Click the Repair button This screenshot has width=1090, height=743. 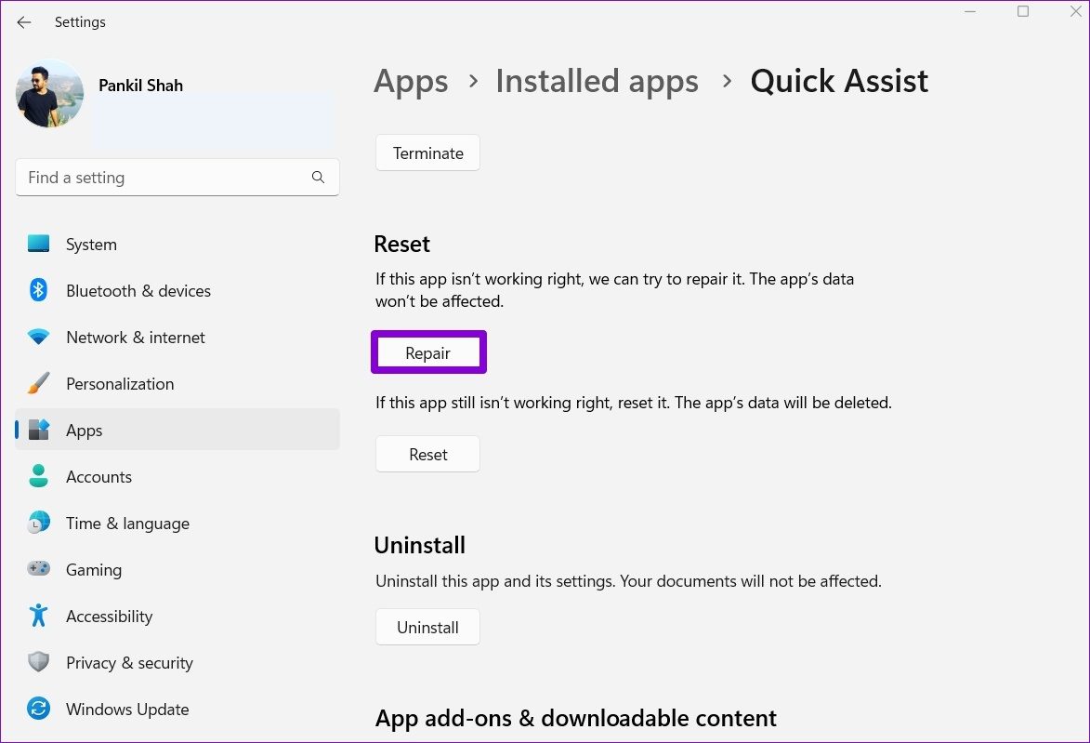pyautogui.click(x=427, y=352)
